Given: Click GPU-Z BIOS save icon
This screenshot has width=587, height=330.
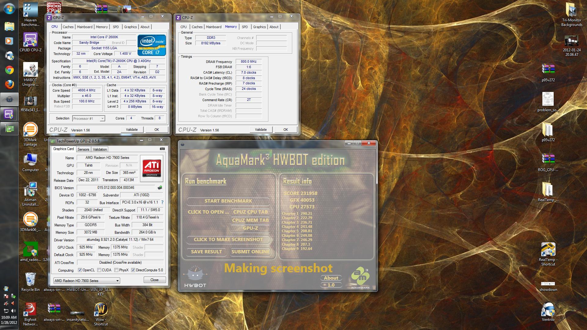Looking at the screenshot, I should click(160, 188).
